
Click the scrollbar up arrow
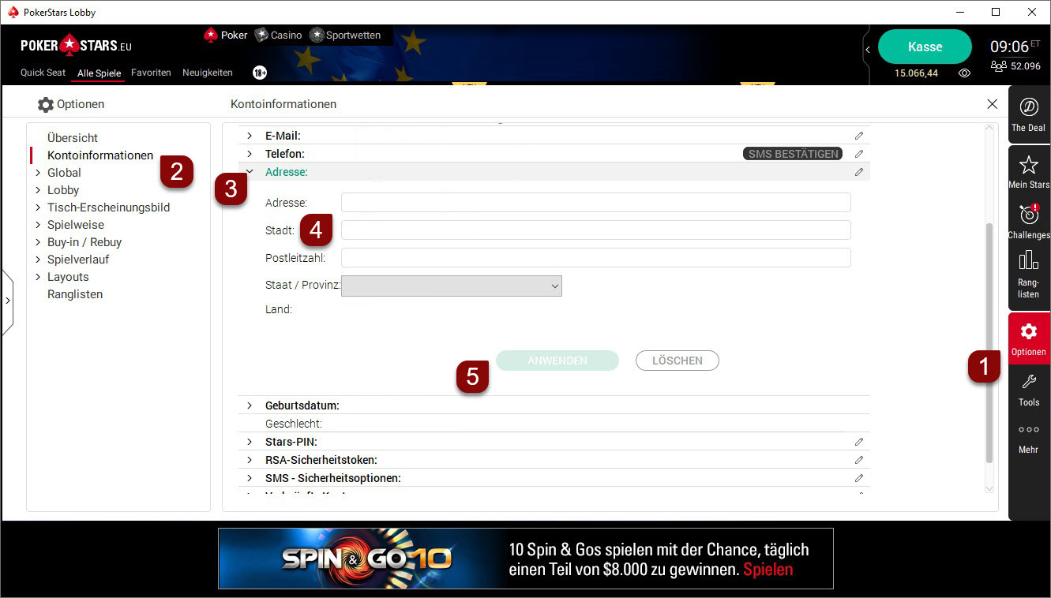tap(990, 128)
